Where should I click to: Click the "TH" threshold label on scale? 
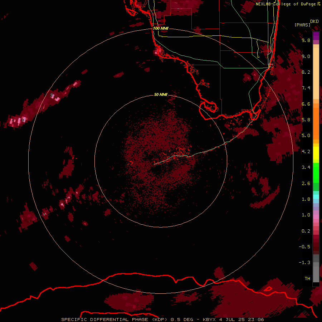307,278
